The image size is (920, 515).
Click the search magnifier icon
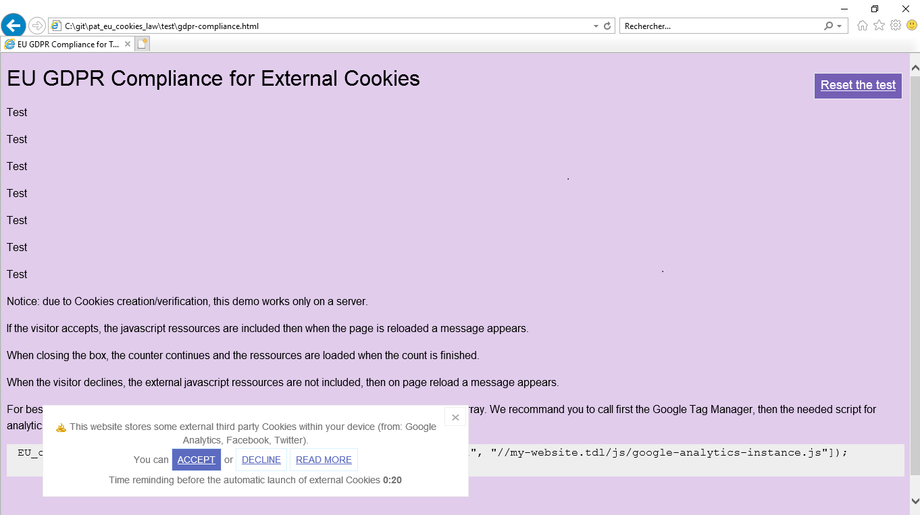click(829, 26)
